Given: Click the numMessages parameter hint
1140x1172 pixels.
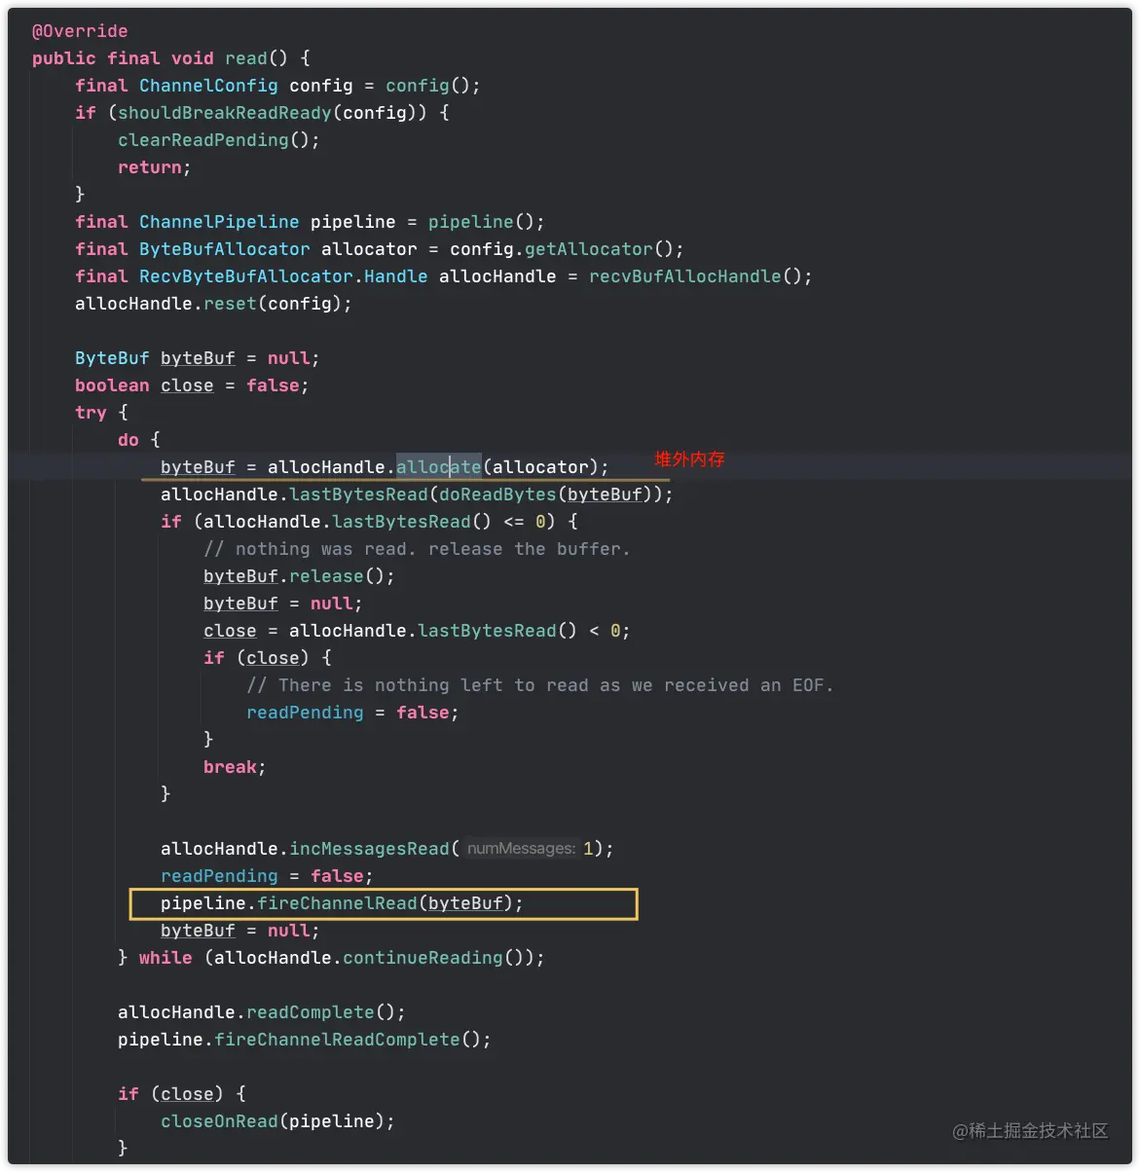Looking at the screenshot, I should click(521, 849).
